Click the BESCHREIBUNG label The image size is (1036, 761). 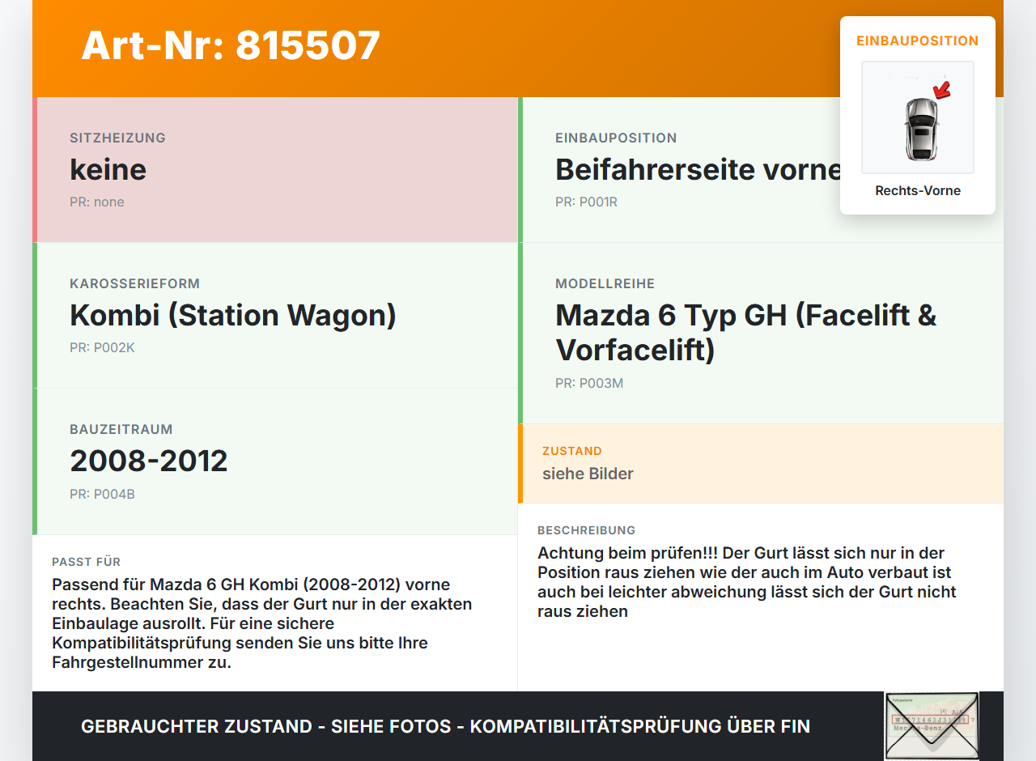pos(587,530)
